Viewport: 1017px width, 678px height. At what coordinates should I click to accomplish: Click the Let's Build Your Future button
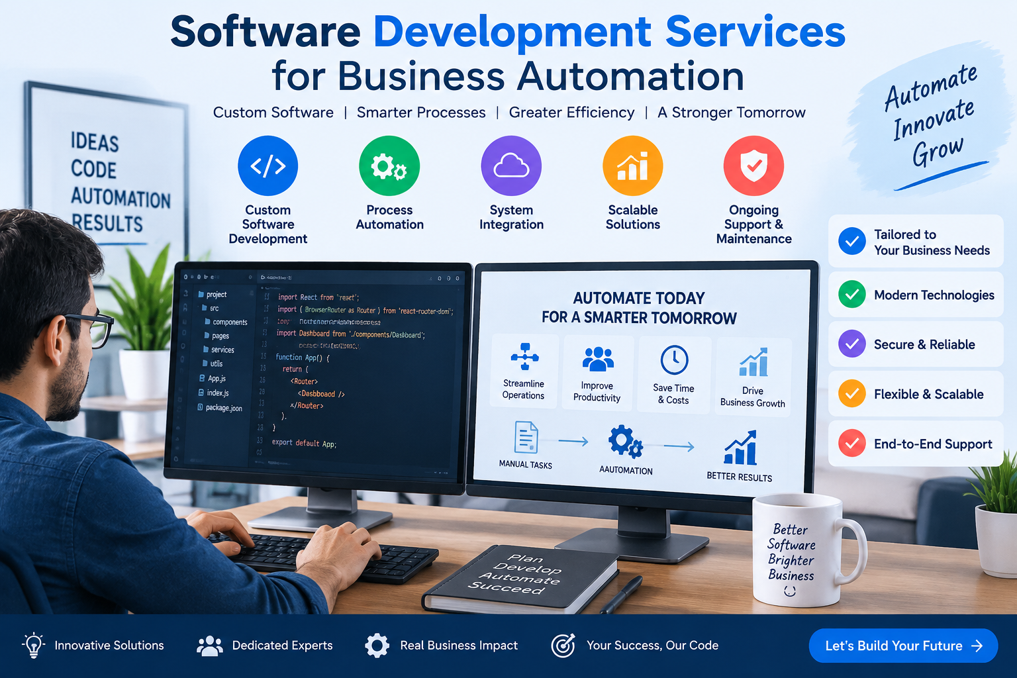(x=903, y=646)
